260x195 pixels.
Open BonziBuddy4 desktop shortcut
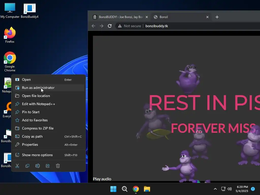click(29, 10)
